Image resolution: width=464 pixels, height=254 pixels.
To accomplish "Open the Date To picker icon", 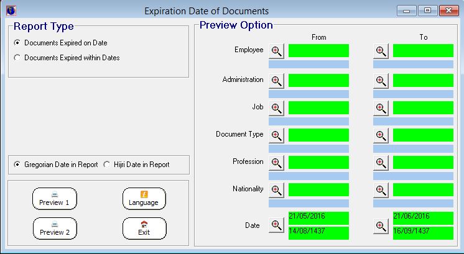I will point(381,225).
